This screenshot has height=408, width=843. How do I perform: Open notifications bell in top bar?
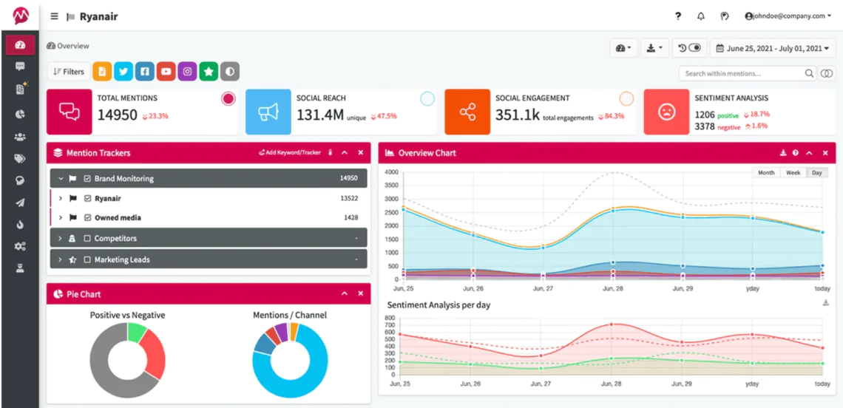(x=700, y=16)
